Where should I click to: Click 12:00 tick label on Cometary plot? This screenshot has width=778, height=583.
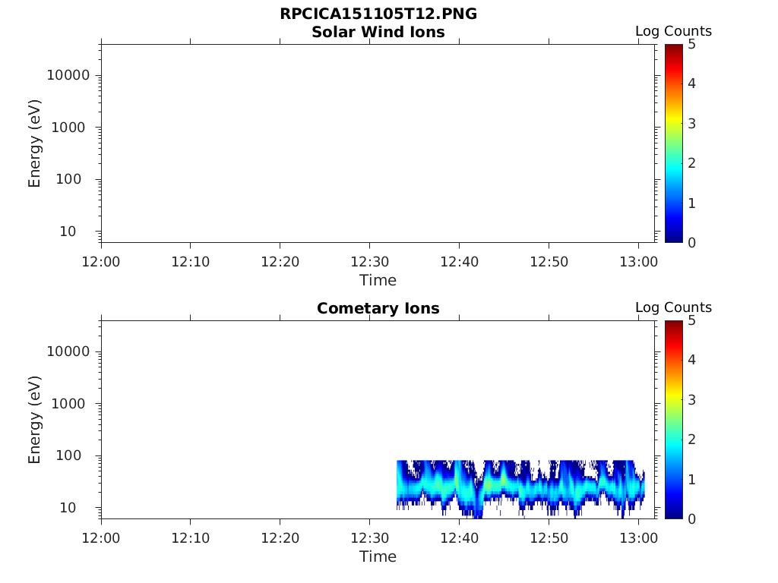click(101, 538)
